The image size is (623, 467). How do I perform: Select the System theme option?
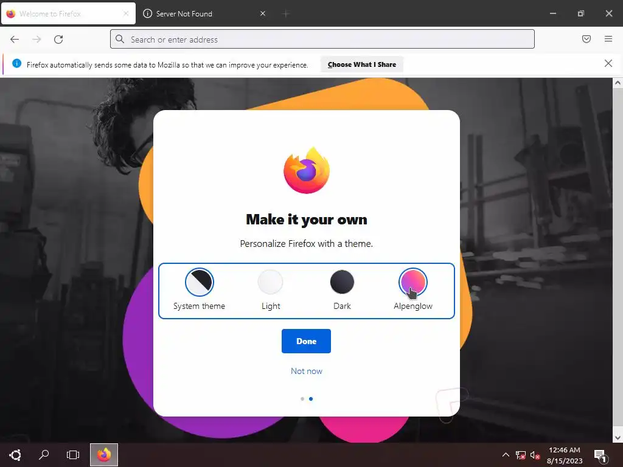click(199, 289)
